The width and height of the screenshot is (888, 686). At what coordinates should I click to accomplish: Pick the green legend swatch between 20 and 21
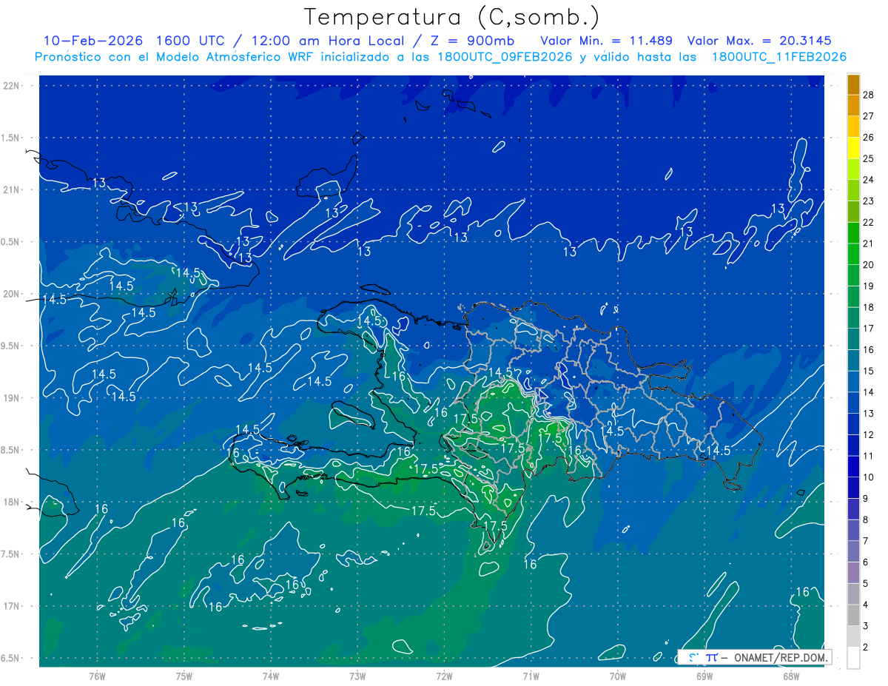pyautogui.click(x=853, y=255)
